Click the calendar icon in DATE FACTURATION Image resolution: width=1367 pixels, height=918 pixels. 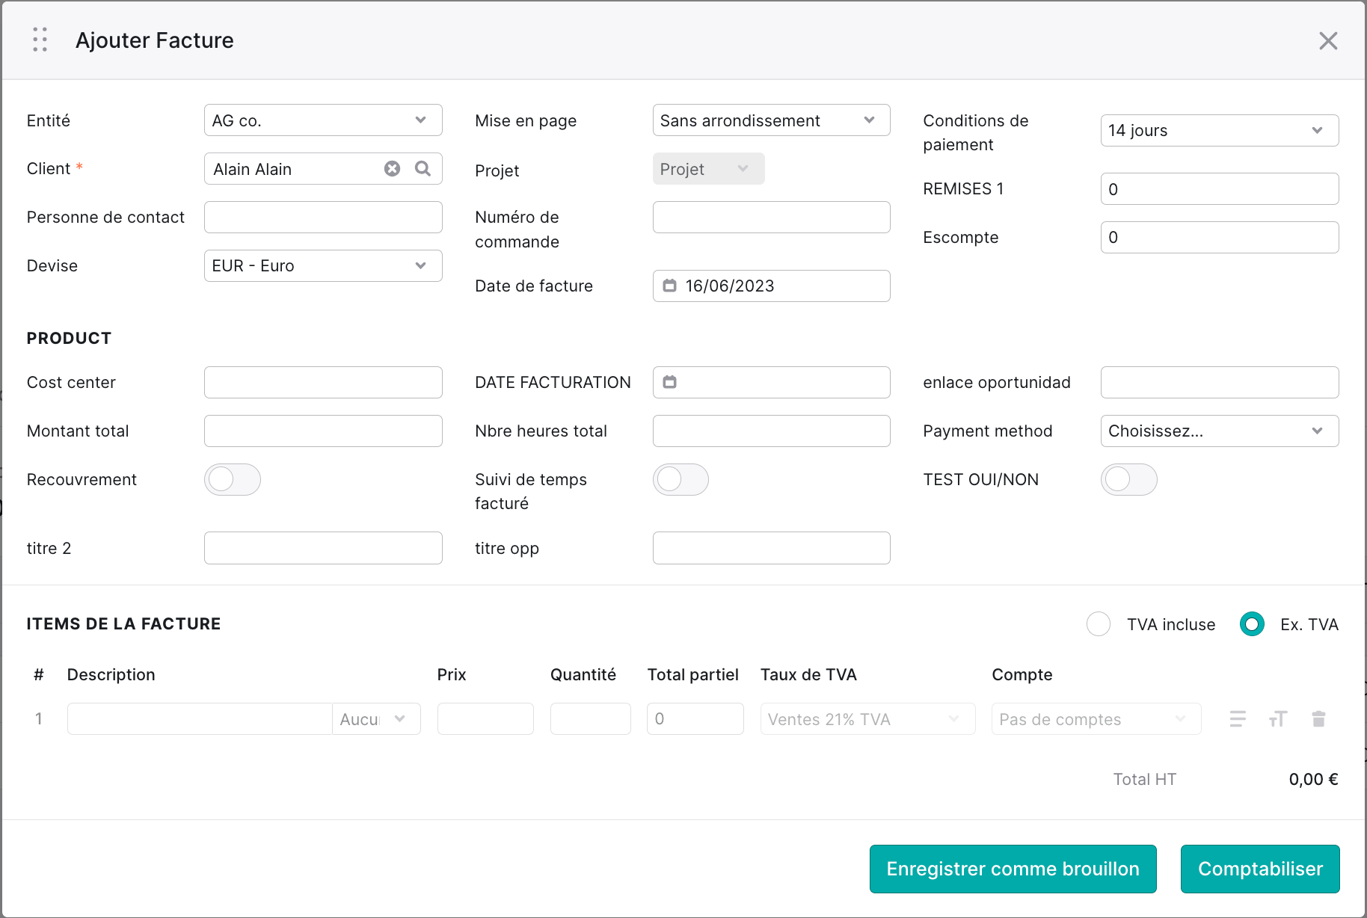(x=670, y=382)
